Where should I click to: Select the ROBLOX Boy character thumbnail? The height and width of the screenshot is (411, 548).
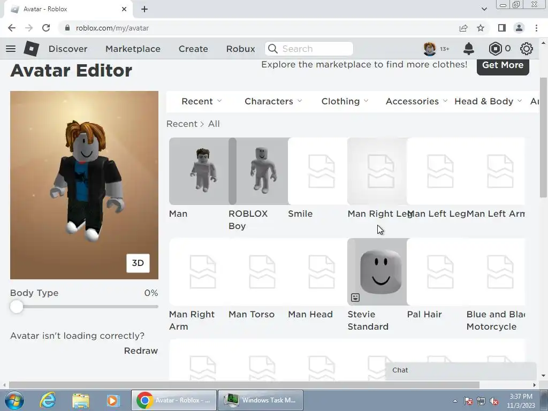click(x=258, y=171)
